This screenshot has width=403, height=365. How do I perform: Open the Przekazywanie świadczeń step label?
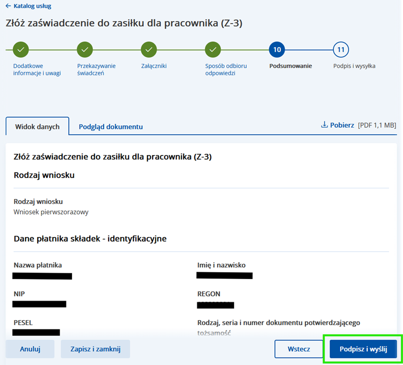pos(96,70)
